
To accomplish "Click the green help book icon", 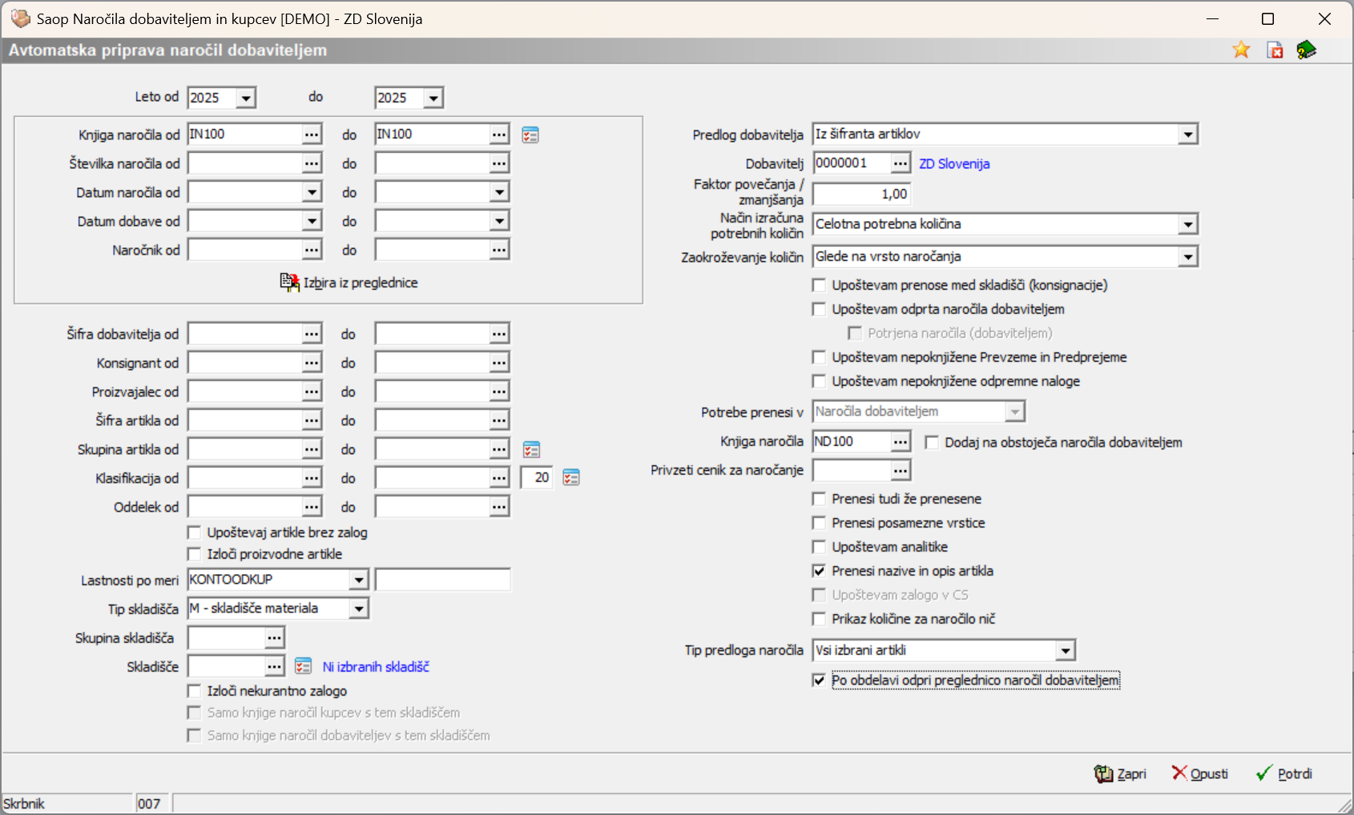I will [1307, 50].
